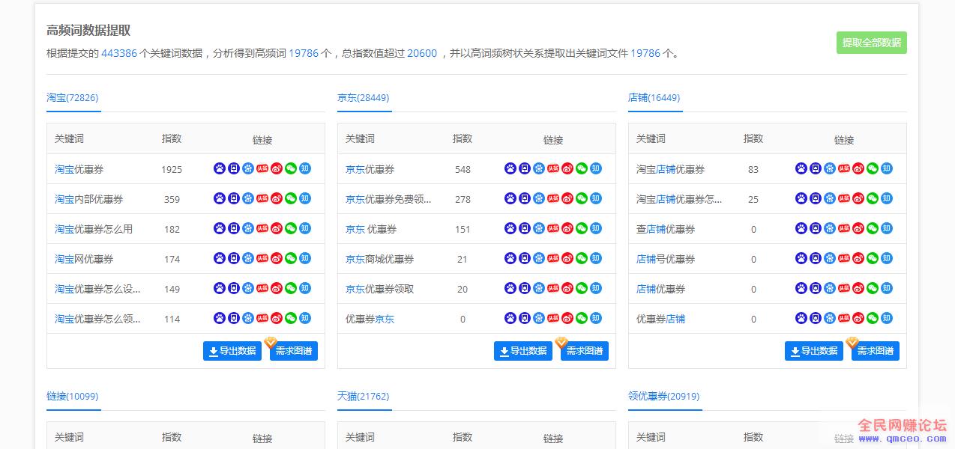
Task: Open 需求图谱 for the 淘宝 table
Action: click(294, 351)
